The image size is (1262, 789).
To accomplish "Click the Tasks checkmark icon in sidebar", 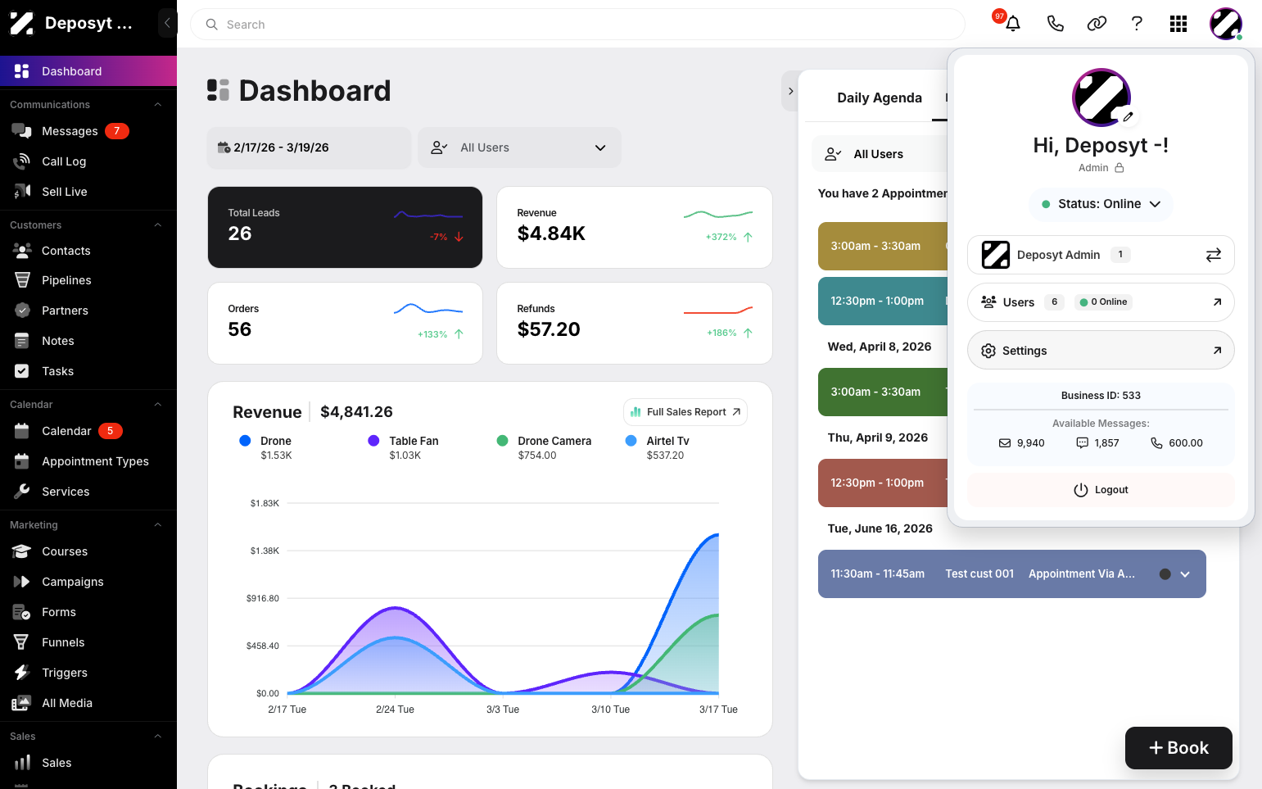I will click(x=22, y=371).
